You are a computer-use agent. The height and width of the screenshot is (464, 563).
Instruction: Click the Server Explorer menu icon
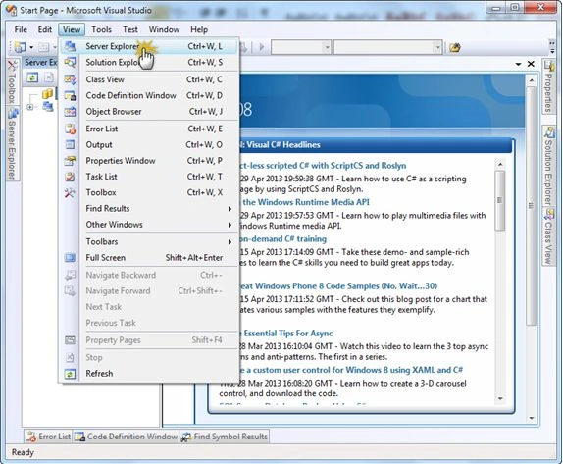click(70, 46)
